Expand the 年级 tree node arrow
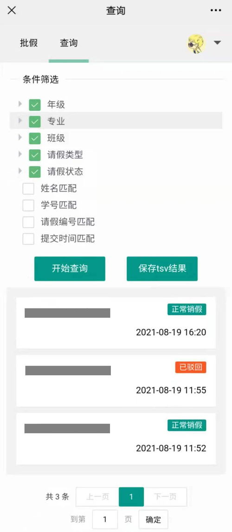The image size is (232, 532). 20,104
